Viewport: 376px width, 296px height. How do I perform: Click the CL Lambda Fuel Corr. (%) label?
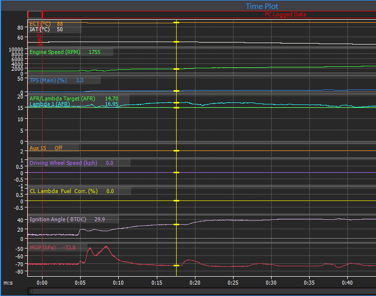click(x=64, y=191)
